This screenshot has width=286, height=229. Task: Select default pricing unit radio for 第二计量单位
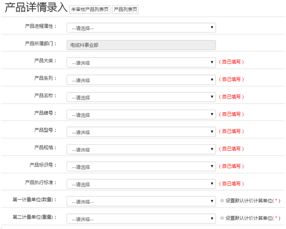click(x=222, y=218)
